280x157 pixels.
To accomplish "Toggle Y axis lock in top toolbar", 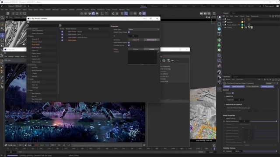I will pyautogui.click(x=17, y=14).
